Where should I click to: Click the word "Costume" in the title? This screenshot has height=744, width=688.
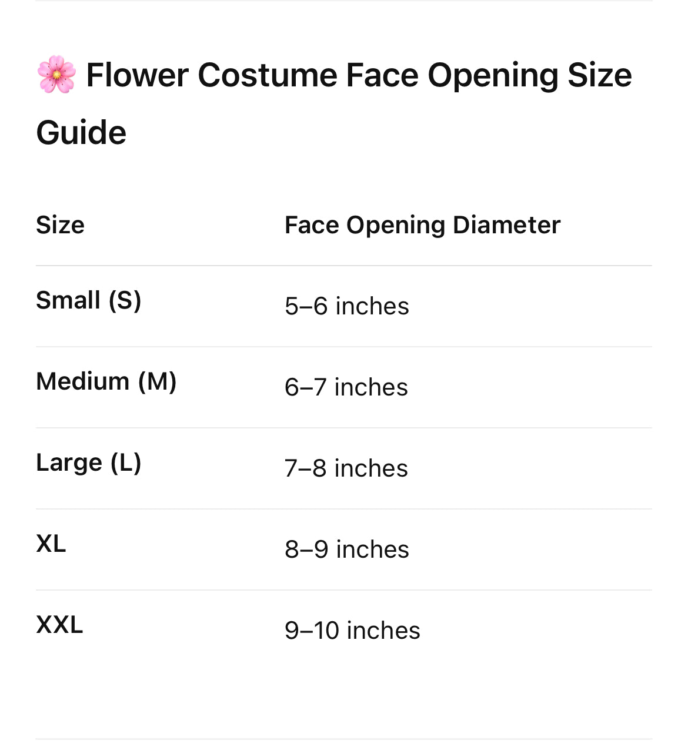pos(266,75)
